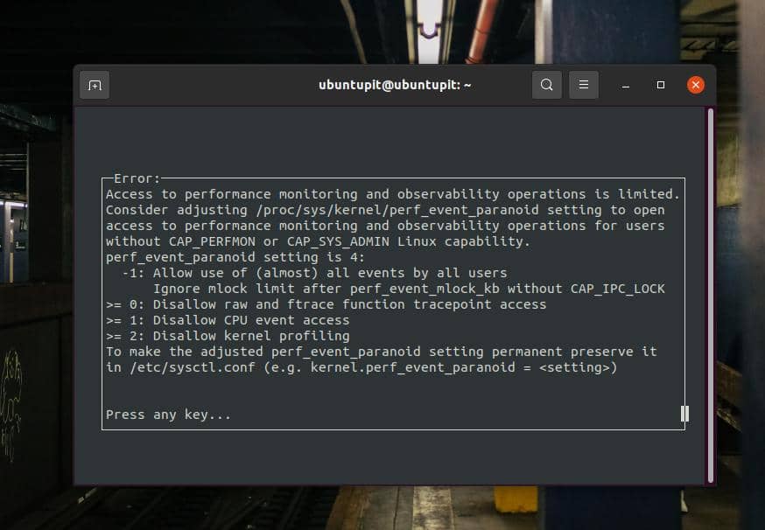Minimize the terminal window
The image size is (765, 530).
tap(627, 85)
